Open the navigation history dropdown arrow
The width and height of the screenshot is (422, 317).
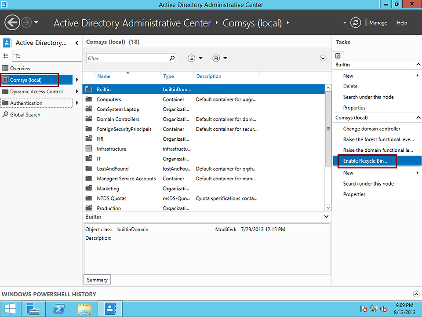(x=36, y=22)
